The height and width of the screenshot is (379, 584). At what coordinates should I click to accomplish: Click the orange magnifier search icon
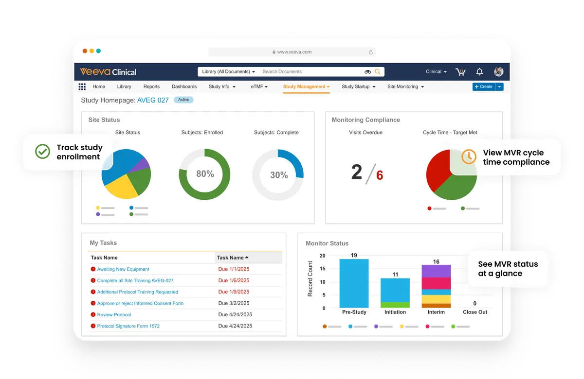[x=378, y=71]
